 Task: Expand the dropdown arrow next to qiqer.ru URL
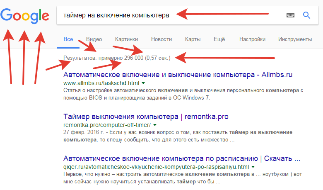coord(253,167)
